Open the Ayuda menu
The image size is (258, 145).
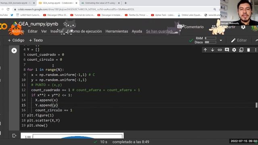pos(137,31)
